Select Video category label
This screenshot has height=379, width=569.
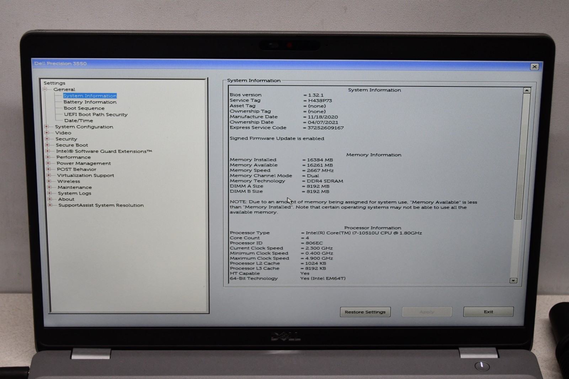[63, 133]
